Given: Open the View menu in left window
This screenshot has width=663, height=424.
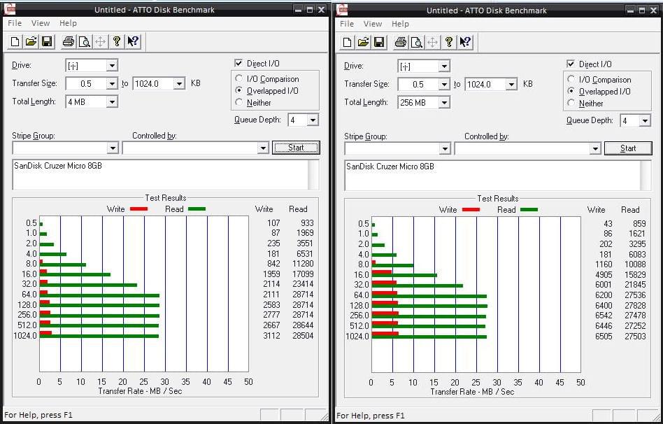Looking at the screenshot, I should [x=41, y=23].
